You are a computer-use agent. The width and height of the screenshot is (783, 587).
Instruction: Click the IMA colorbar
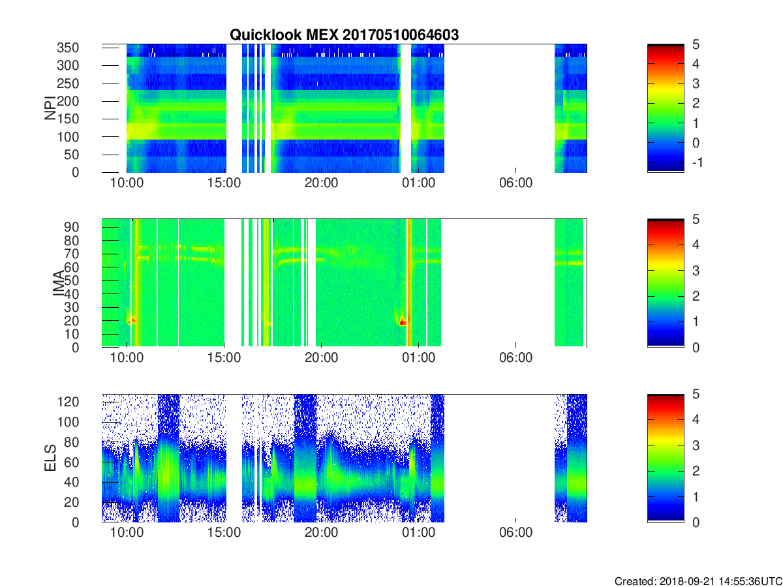click(666, 283)
